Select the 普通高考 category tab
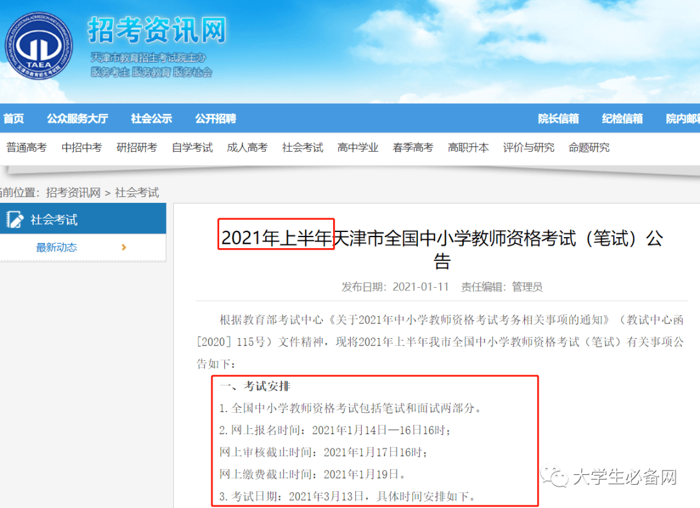The height and width of the screenshot is (508, 700). (x=27, y=148)
